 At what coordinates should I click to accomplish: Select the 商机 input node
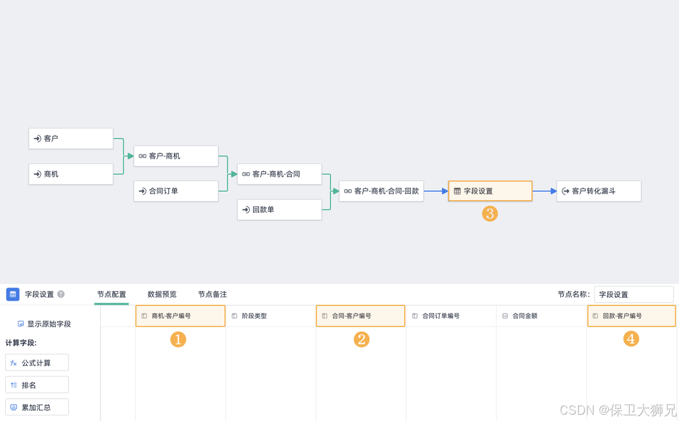click(71, 174)
